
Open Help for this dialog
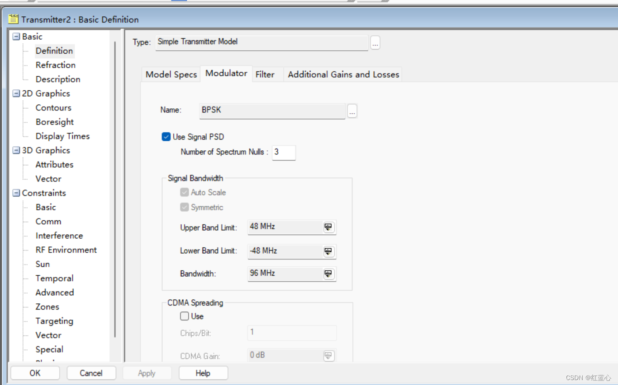203,373
